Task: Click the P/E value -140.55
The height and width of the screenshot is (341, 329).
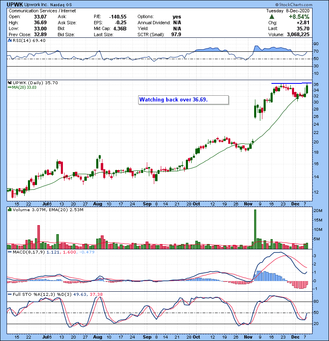Action: (x=118, y=17)
